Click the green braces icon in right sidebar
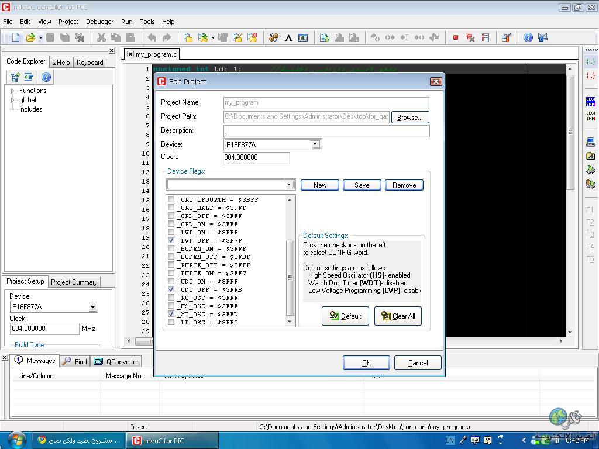 (x=591, y=61)
